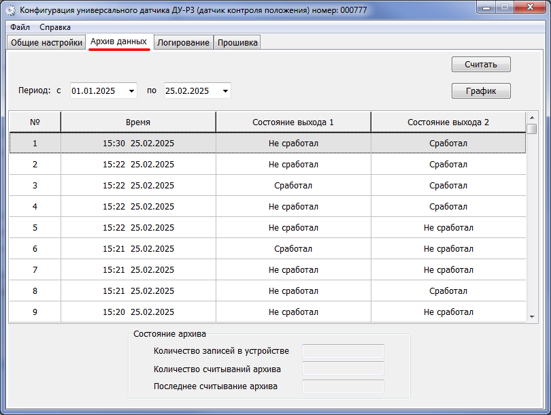Image resolution: width=551 pixels, height=415 pixels.
Task: Go to the Логирование tab
Action: tap(183, 42)
